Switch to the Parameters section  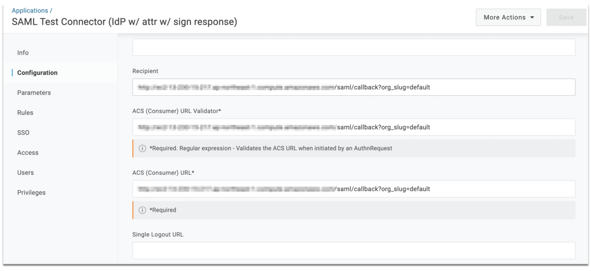click(x=34, y=93)
